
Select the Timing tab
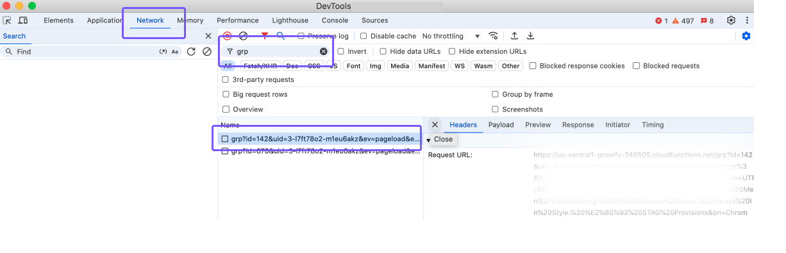(653, 125)
